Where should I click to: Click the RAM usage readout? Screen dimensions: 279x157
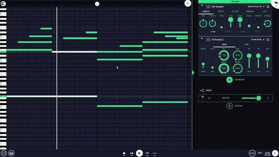click(267, 154)
